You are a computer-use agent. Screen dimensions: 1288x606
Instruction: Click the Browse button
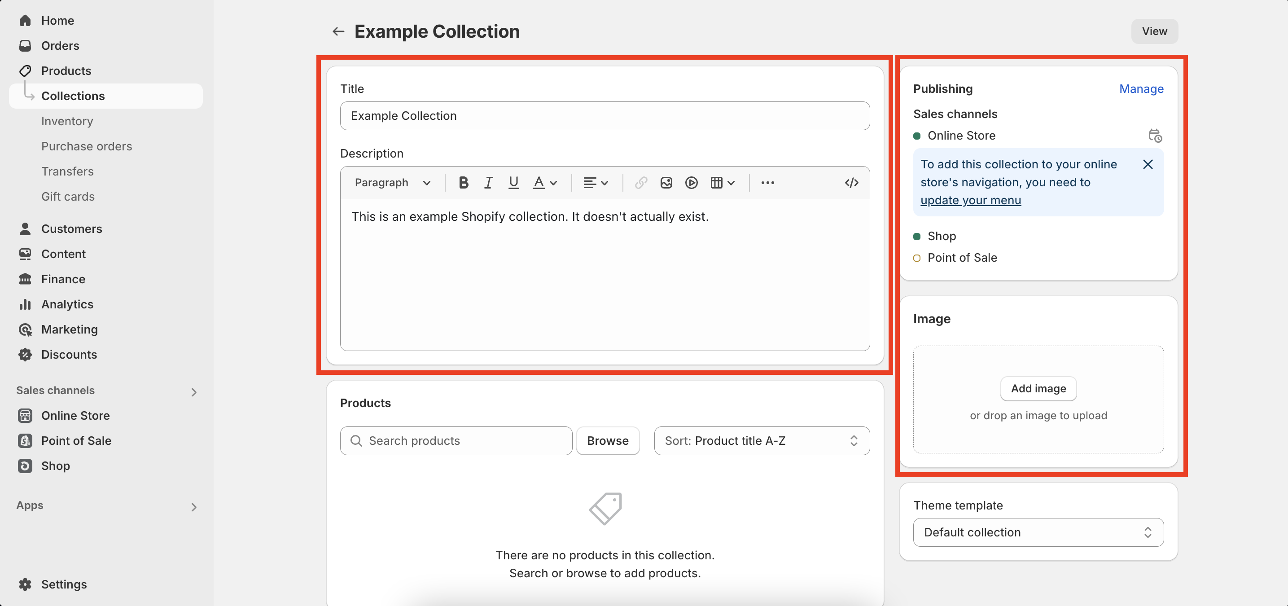(608, 440)
